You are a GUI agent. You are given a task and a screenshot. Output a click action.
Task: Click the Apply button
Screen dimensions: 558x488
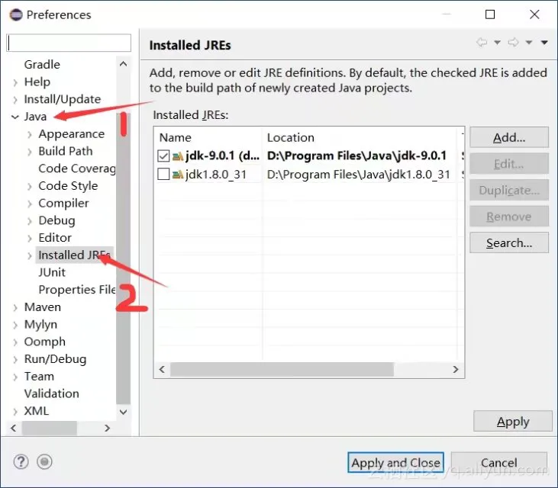[x=513, y=422]
